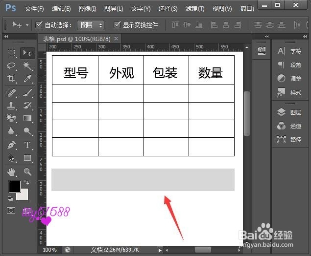Open the 图像(I) menu
The width and height of the screenshot is (311, 256).
tap(88, 9)
